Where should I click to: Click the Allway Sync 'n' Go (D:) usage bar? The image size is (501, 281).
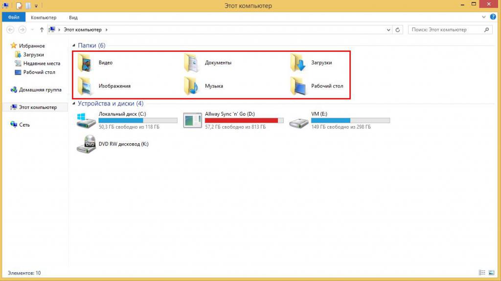click(244, 120)
